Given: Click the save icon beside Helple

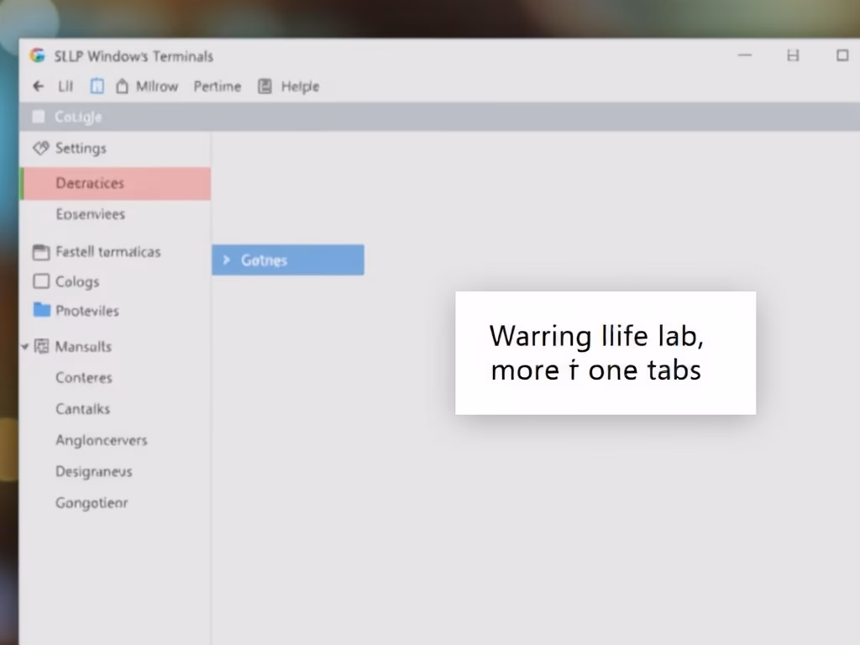Looking at the screenshot, I should click(265, 87).
